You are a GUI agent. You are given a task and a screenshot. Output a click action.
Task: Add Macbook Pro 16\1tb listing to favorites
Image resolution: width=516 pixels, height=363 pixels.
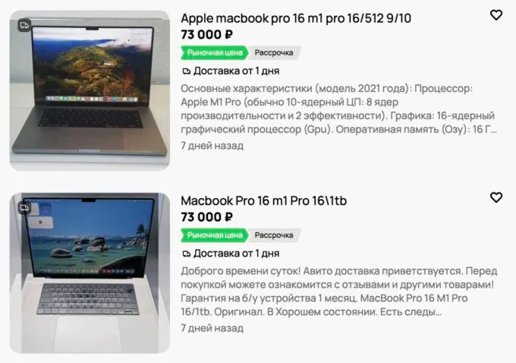496,197
